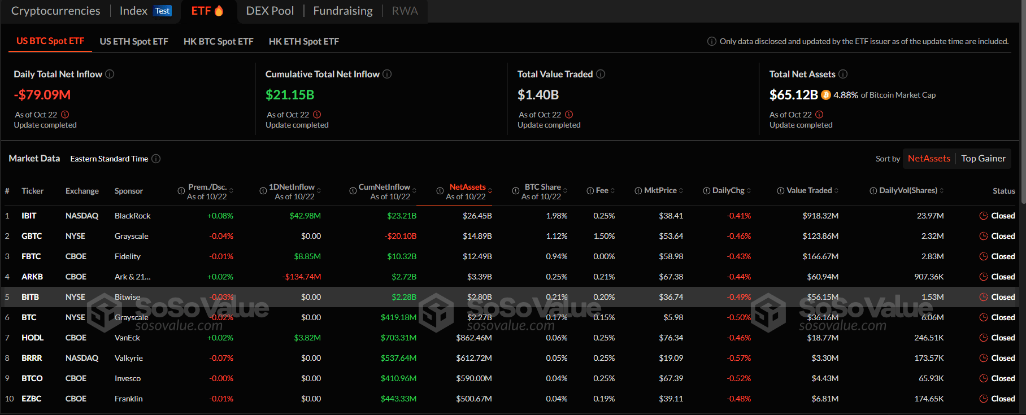Click info icon before CumNetInflow column header
Image resolution: width=1026 pixels, height=415 pixels.
(353, 191)
